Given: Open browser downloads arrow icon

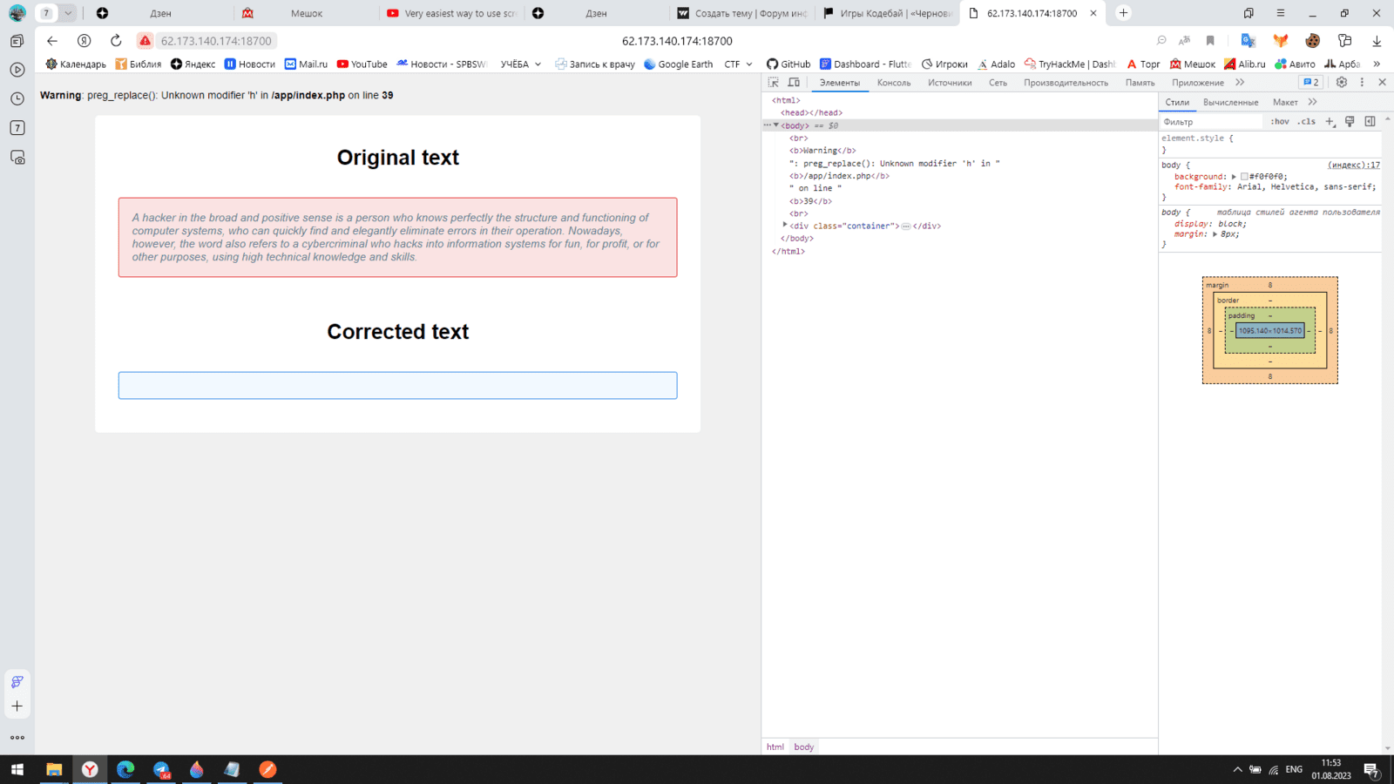Looking at the screenshot, I should coord(1377,41).
